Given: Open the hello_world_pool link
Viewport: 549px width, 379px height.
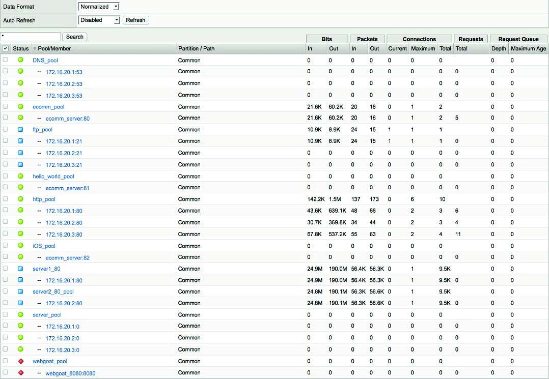Looking at the screenshot, I should coord(53,176).
